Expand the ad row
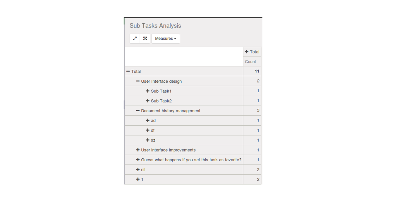This screenshot has height=201, width=402. [x=148, y=120]
